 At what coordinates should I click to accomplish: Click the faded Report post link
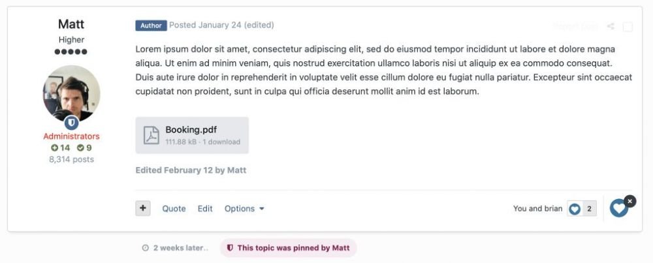pyautogui.click(x=575, y=27)
